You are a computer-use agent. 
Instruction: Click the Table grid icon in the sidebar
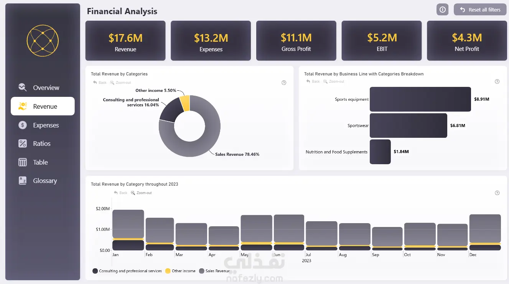(x=23, y=162)
